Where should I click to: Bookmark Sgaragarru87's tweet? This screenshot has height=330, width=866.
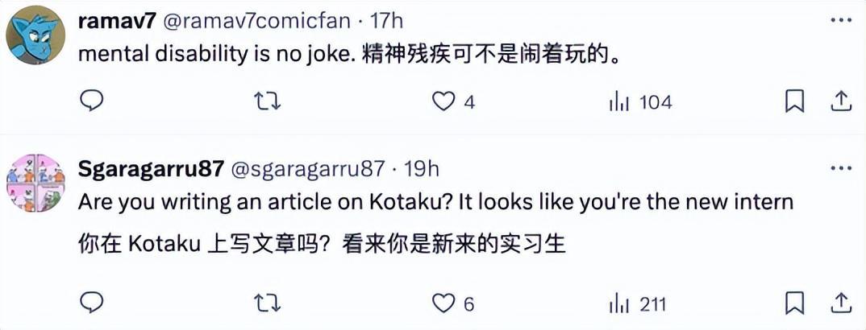click(794, 303)
